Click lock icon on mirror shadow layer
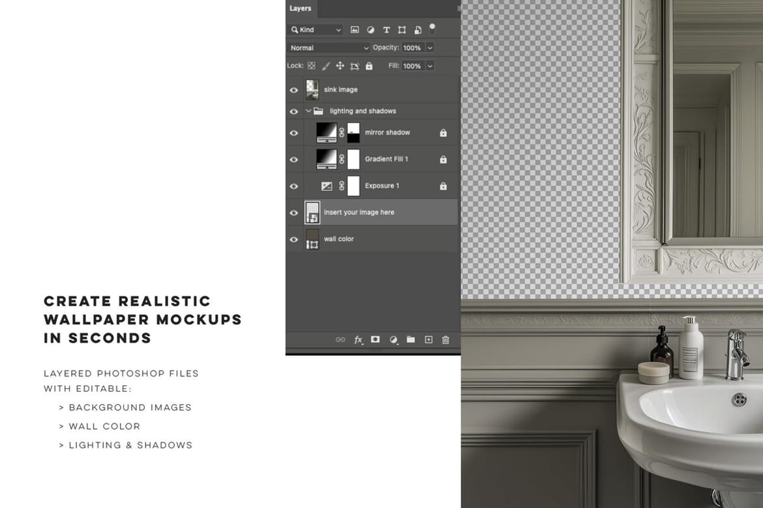 click(x=443, y=133)
